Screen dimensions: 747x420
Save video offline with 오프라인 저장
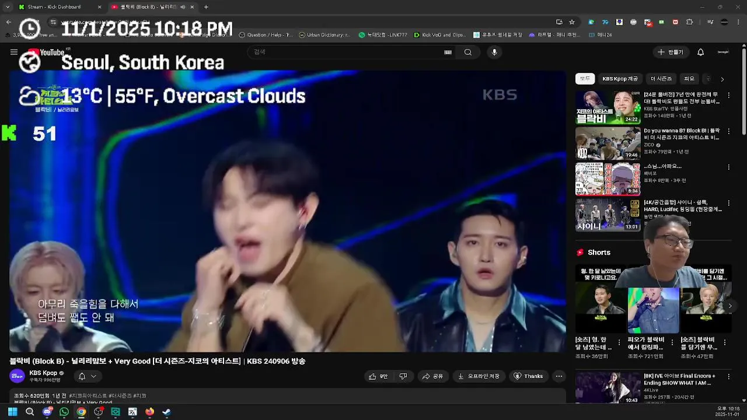click(x=479, y=376)
